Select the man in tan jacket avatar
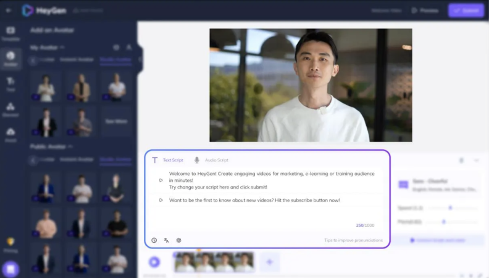This screenshot has height=278, width=489. [x=81, y=88]
